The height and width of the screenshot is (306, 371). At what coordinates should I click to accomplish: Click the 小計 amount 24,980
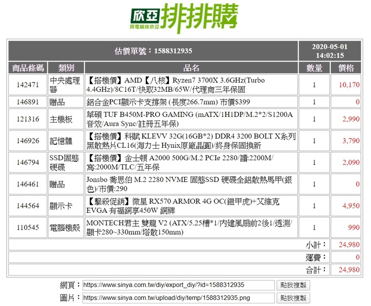click(x=349, y=245)
